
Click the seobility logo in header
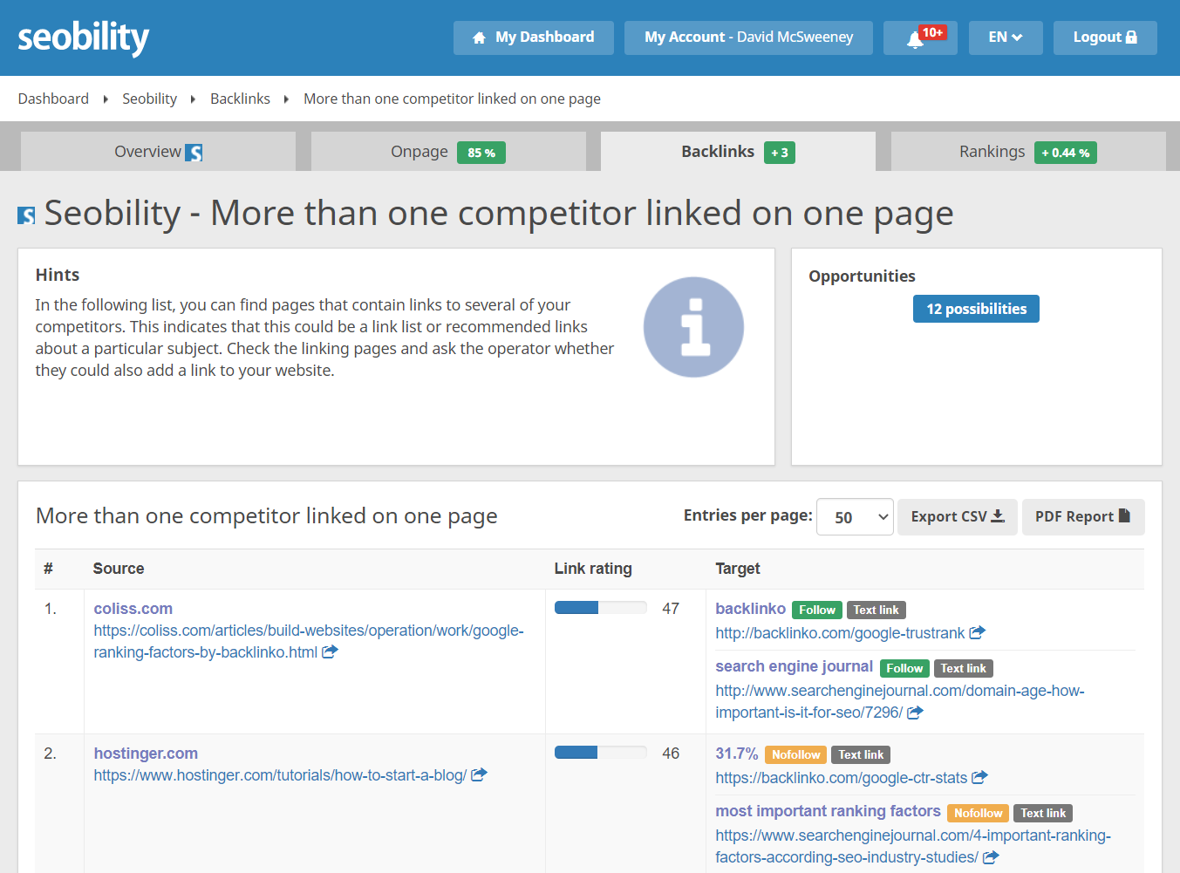click(x=84, y=38)
